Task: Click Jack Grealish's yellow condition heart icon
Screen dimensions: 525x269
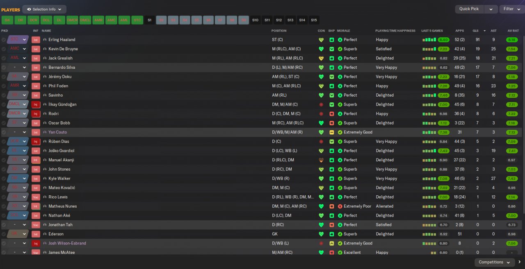Action: (321, 58)
